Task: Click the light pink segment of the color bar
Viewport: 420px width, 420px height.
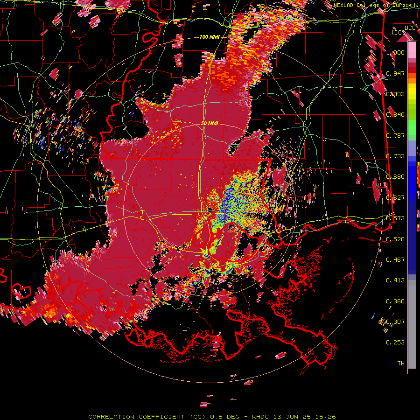Action: [412, 50]
